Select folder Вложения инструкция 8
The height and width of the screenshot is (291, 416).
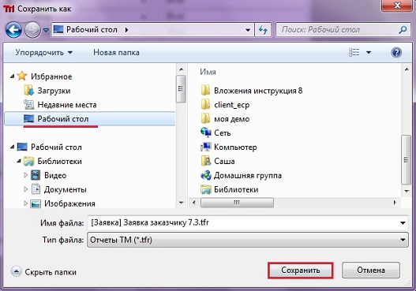pos(258,91)
